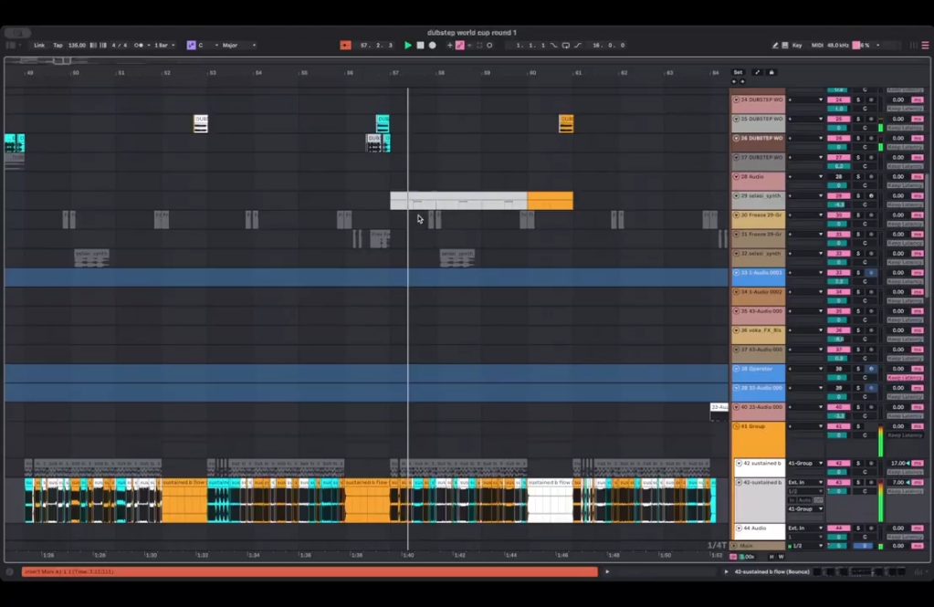
Task: Start playback with the green Play button
Action: [x=408, y=46]
